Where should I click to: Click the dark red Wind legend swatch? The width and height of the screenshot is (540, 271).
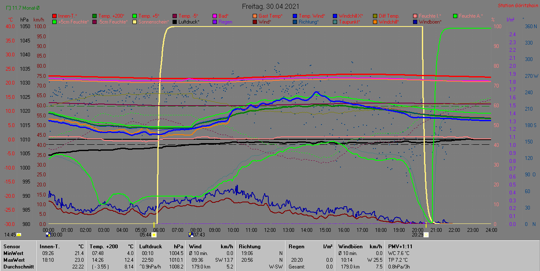point(255,22)
